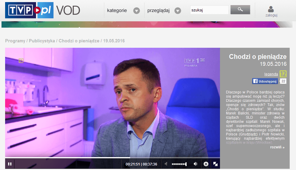The width and height of the screenshot is (296, 170).
Task: Click the loud speaker volume icon
Action: [x=196, y=164]
